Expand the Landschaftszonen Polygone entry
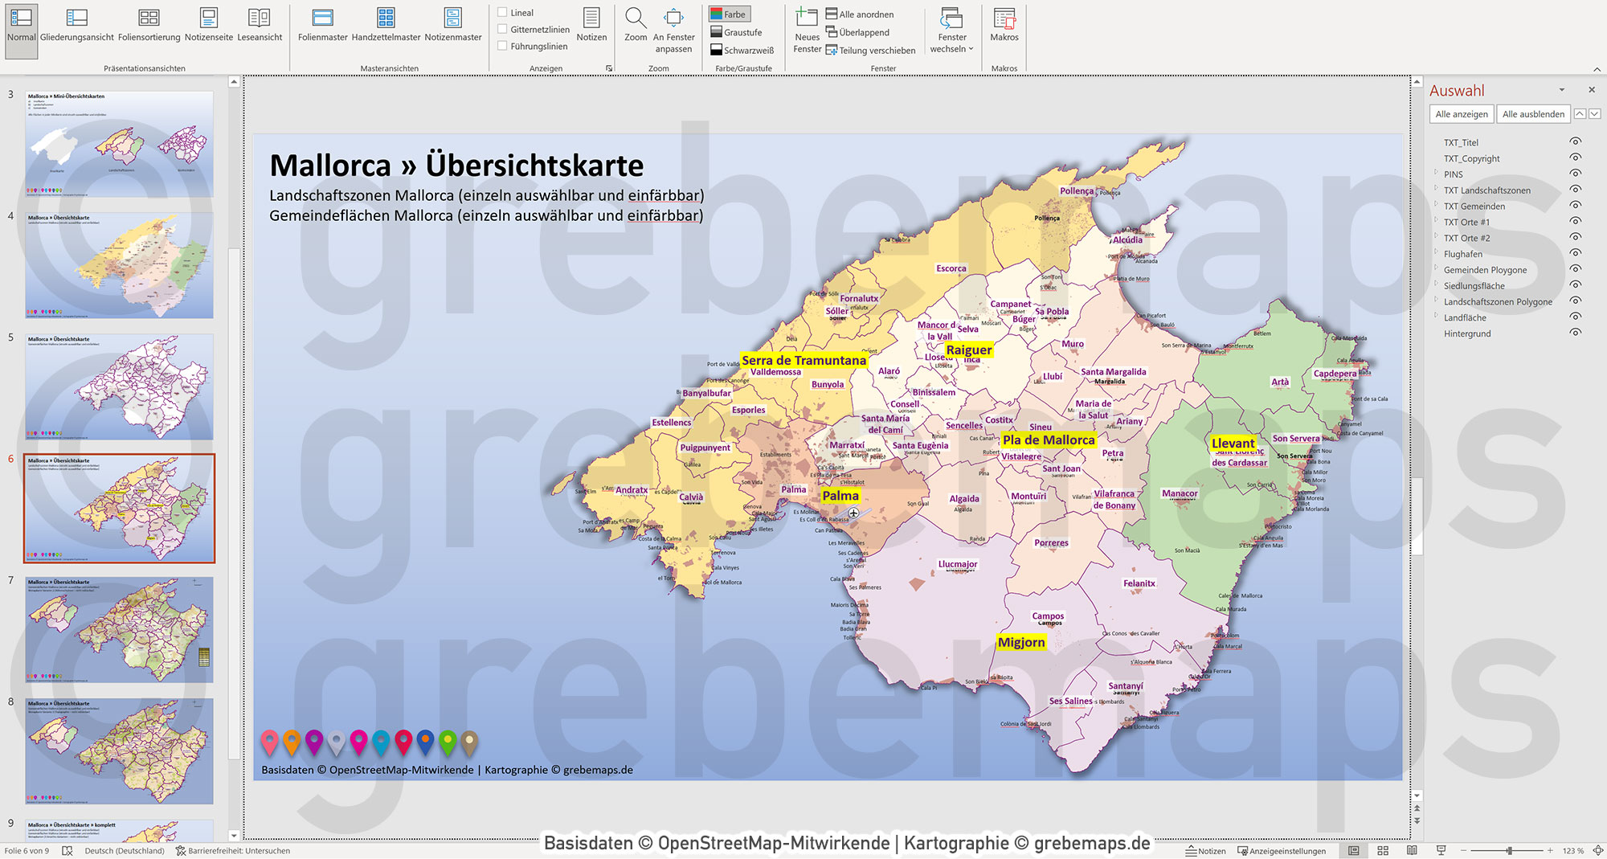 click(1436, 301)
